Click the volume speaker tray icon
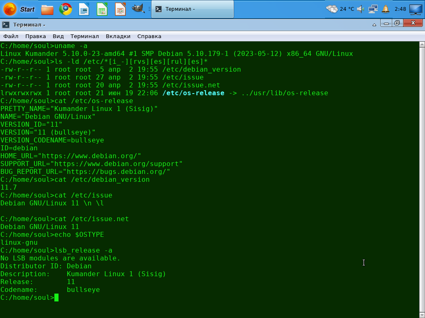425x318 pixels. [361, 9]
